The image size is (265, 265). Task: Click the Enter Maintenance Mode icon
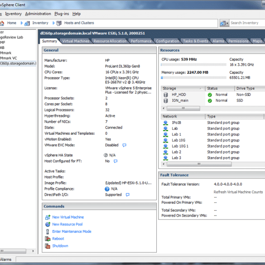(48, 231)
